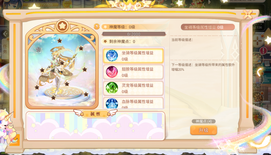Select the blue mount attribute icon
Viewport: 271px width, 155px height.
pyautogui.click(x=112, y=56)
